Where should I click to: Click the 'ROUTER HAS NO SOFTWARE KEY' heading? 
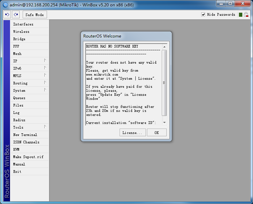(112, 47)
